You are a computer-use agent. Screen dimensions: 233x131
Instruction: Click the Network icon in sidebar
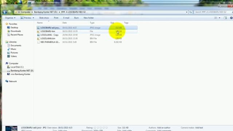tap(7, 81)
